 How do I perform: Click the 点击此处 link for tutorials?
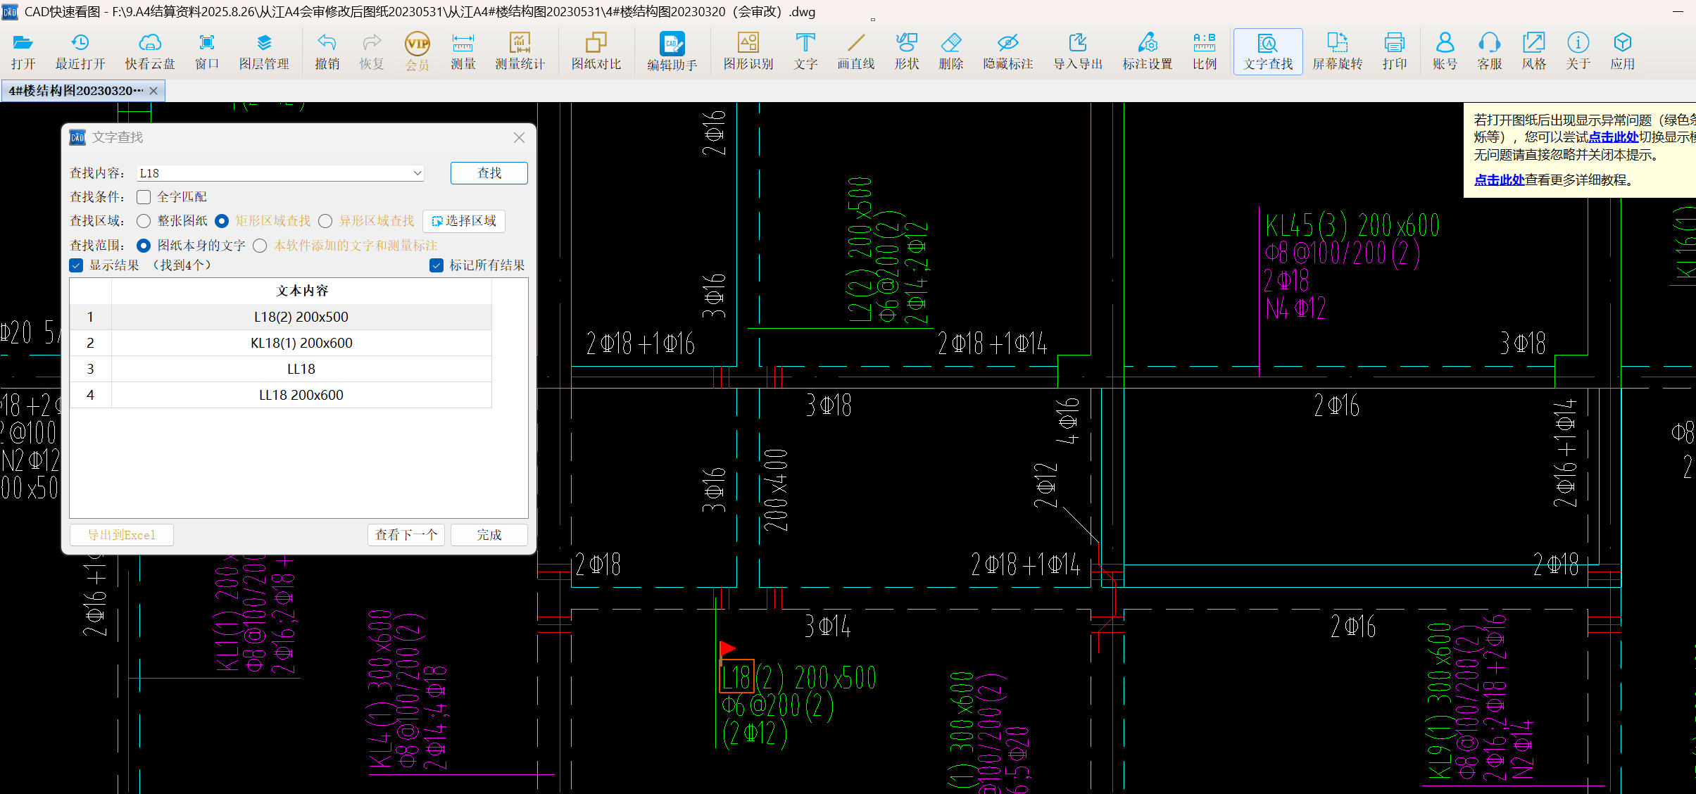point(1499,180)
